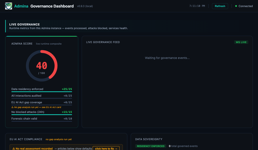Screen dimensions: 258x150
Task: Click the 'LIVE GOVERNANCE' section heading
Action: tap(25, 24)
